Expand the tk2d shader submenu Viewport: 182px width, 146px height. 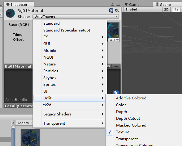69,105
